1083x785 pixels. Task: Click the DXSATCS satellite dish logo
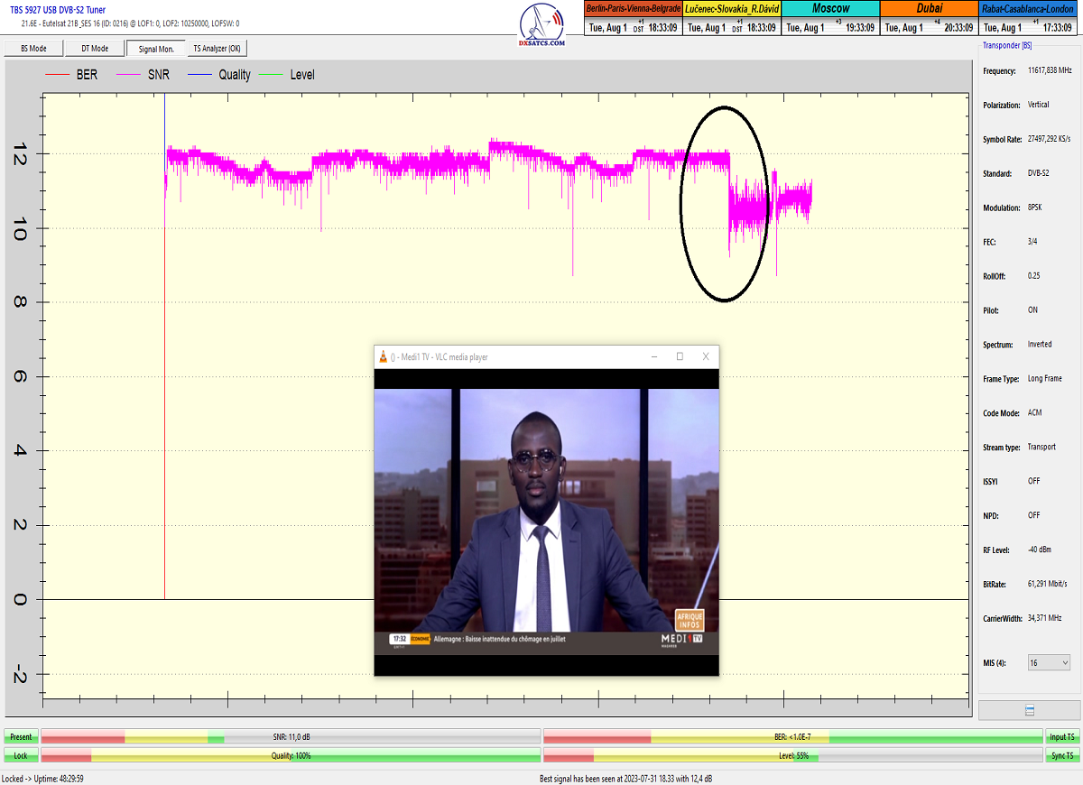point(542,25)
